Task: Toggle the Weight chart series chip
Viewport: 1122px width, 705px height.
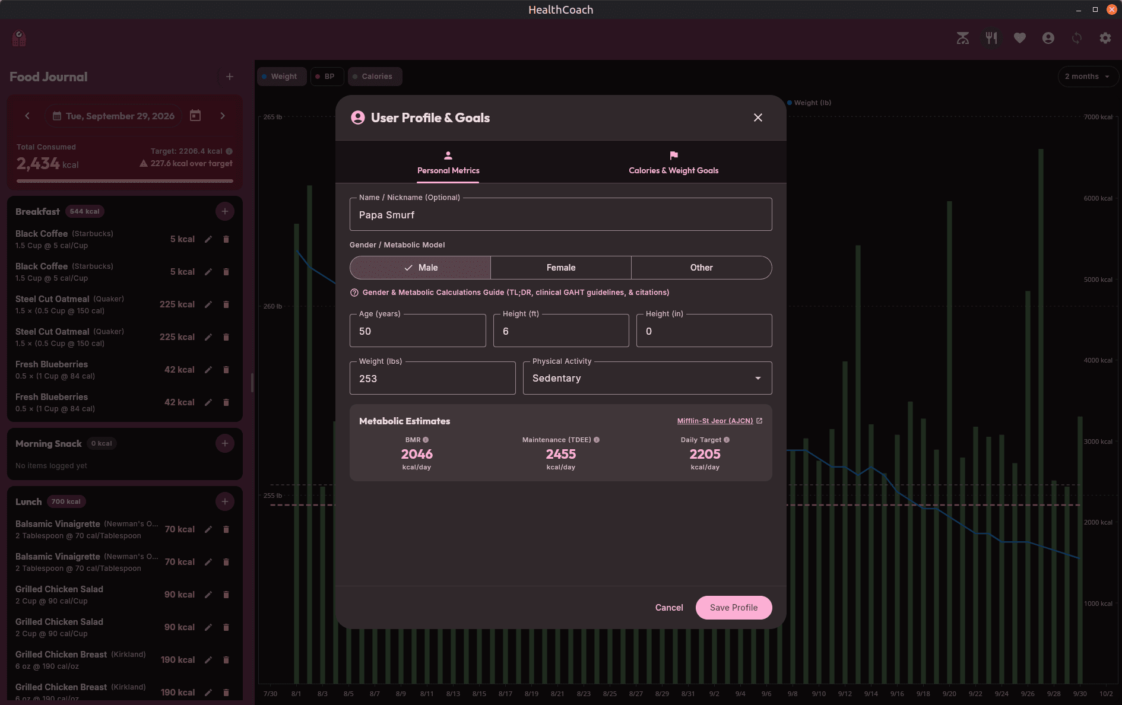Action: click(282, 77)
